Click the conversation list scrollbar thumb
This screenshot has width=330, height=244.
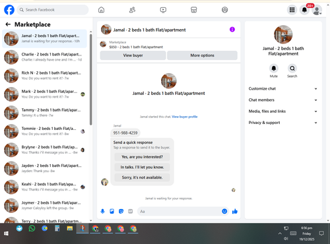[x=90, y=79]
